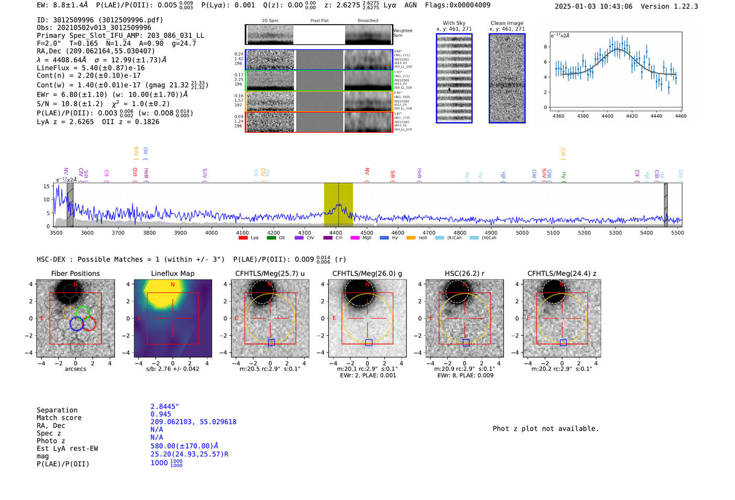Click the red Lyα legend swatch
Screen dimensions: 735x500
(243, 238)
